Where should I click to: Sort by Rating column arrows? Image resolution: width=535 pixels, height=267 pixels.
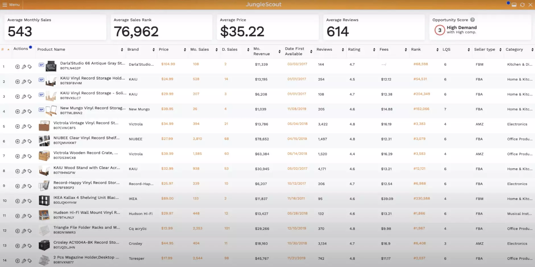coord(374,50)
